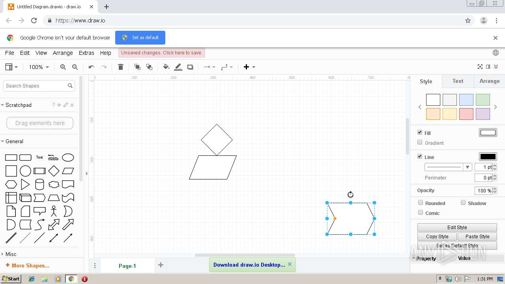
Task: Open the language globe icon
Action: pos(496,53)
